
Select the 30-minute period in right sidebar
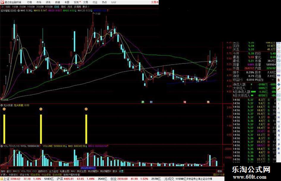click(279, 117)
